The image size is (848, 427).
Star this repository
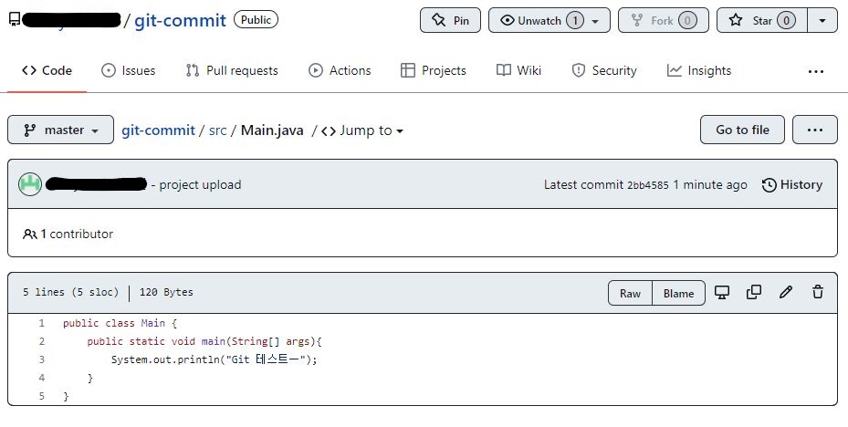click(x=762, y=21)
